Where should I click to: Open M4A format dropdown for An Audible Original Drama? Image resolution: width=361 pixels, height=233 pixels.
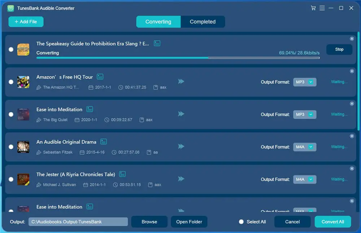click(x=305, y=147)
